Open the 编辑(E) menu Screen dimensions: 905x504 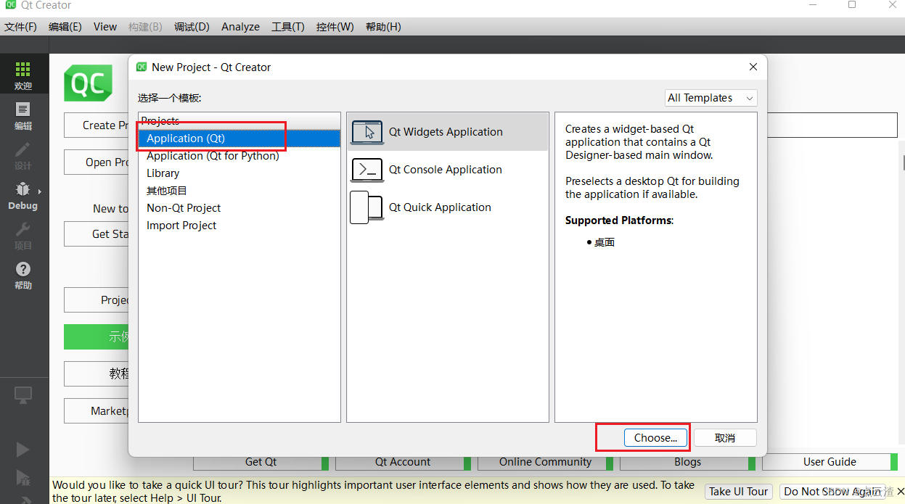click(65, 27)
